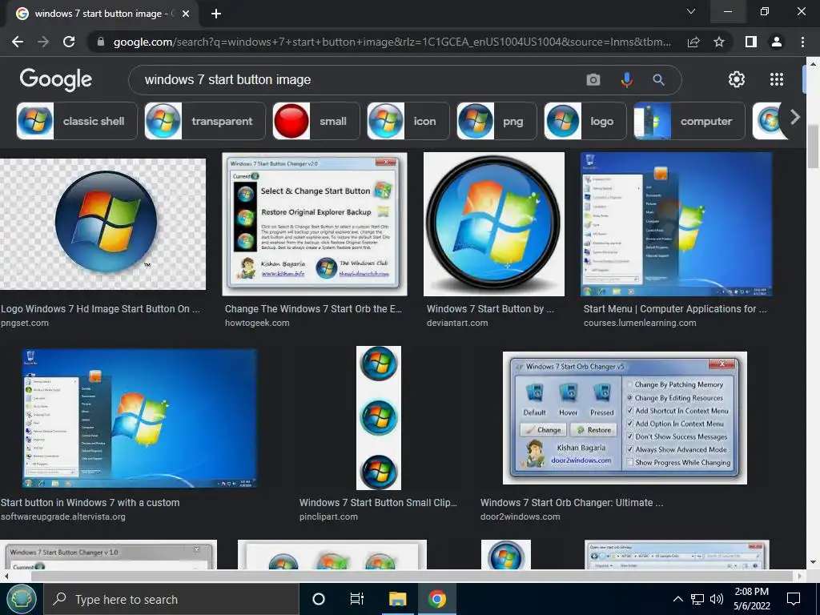820x615 pixels.
Task: Search by image with camera icon
Action: tap(593, 79)
